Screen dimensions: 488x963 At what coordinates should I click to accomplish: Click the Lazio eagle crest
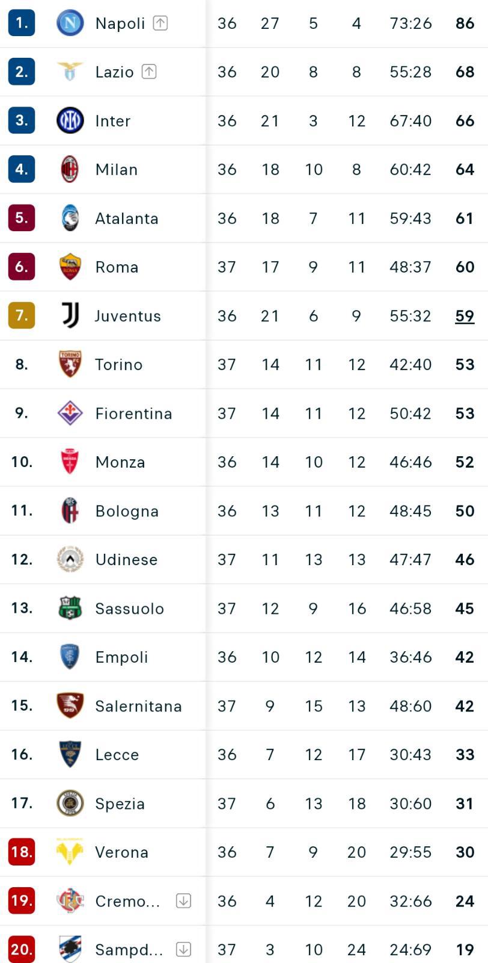pyautogui.click(x=70, y=72)
